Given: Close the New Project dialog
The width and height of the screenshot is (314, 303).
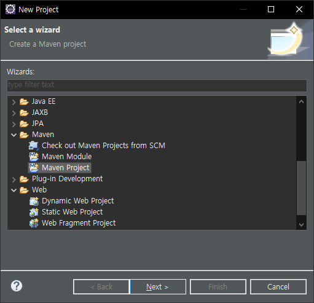Looking at the screenshot, I should [x=299, y=9].
